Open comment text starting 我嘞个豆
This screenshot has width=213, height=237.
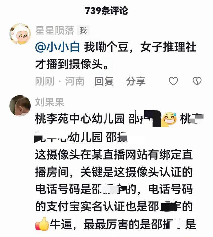[x=116, y=56]
